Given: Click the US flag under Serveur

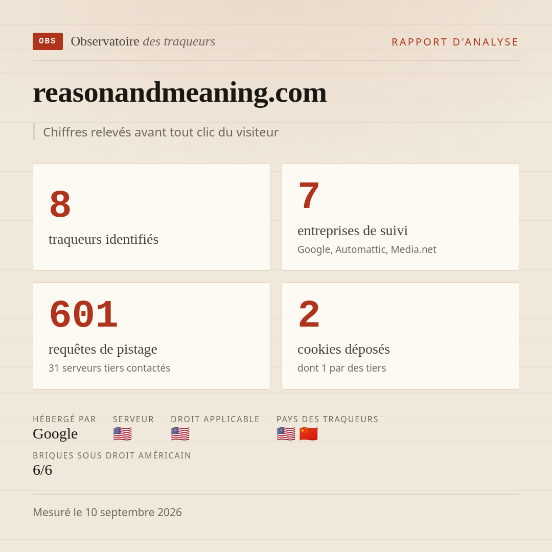Looking at the screenshot, I should [123, 434].
